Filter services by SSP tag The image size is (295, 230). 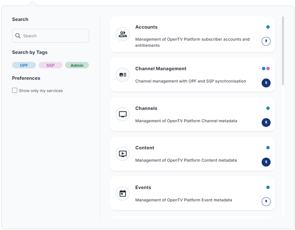tap(50, 65)
